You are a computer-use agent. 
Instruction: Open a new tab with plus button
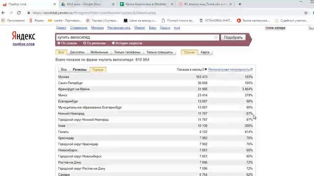click(240, 4)
